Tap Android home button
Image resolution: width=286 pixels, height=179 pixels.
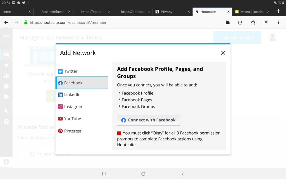point(143,174)
